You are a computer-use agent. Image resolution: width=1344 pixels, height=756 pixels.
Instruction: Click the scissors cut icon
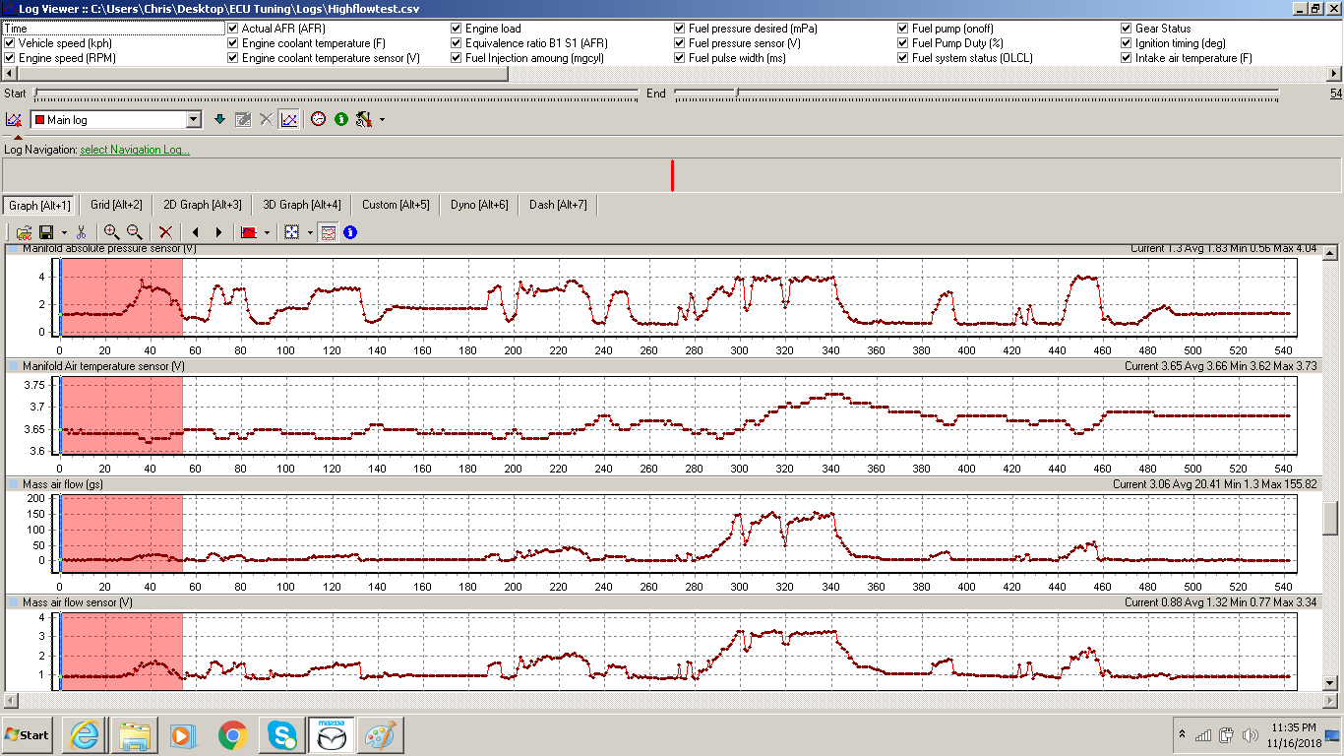pyautogui.click(x=82, y=232)
